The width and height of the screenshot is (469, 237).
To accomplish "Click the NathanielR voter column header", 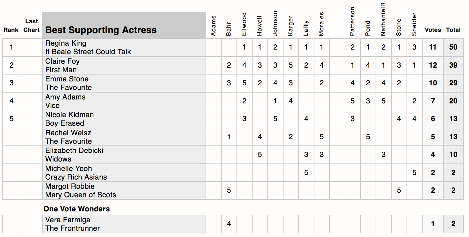I will [x=383, y=19].
